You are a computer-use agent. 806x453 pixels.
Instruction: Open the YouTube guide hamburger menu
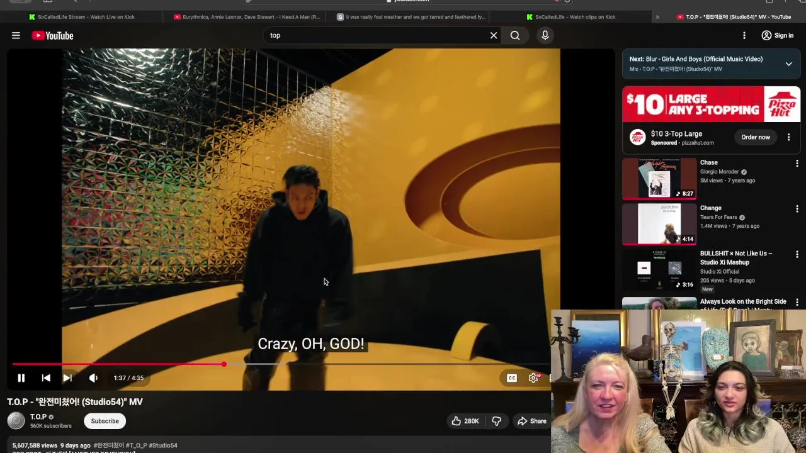pos(16,35)
